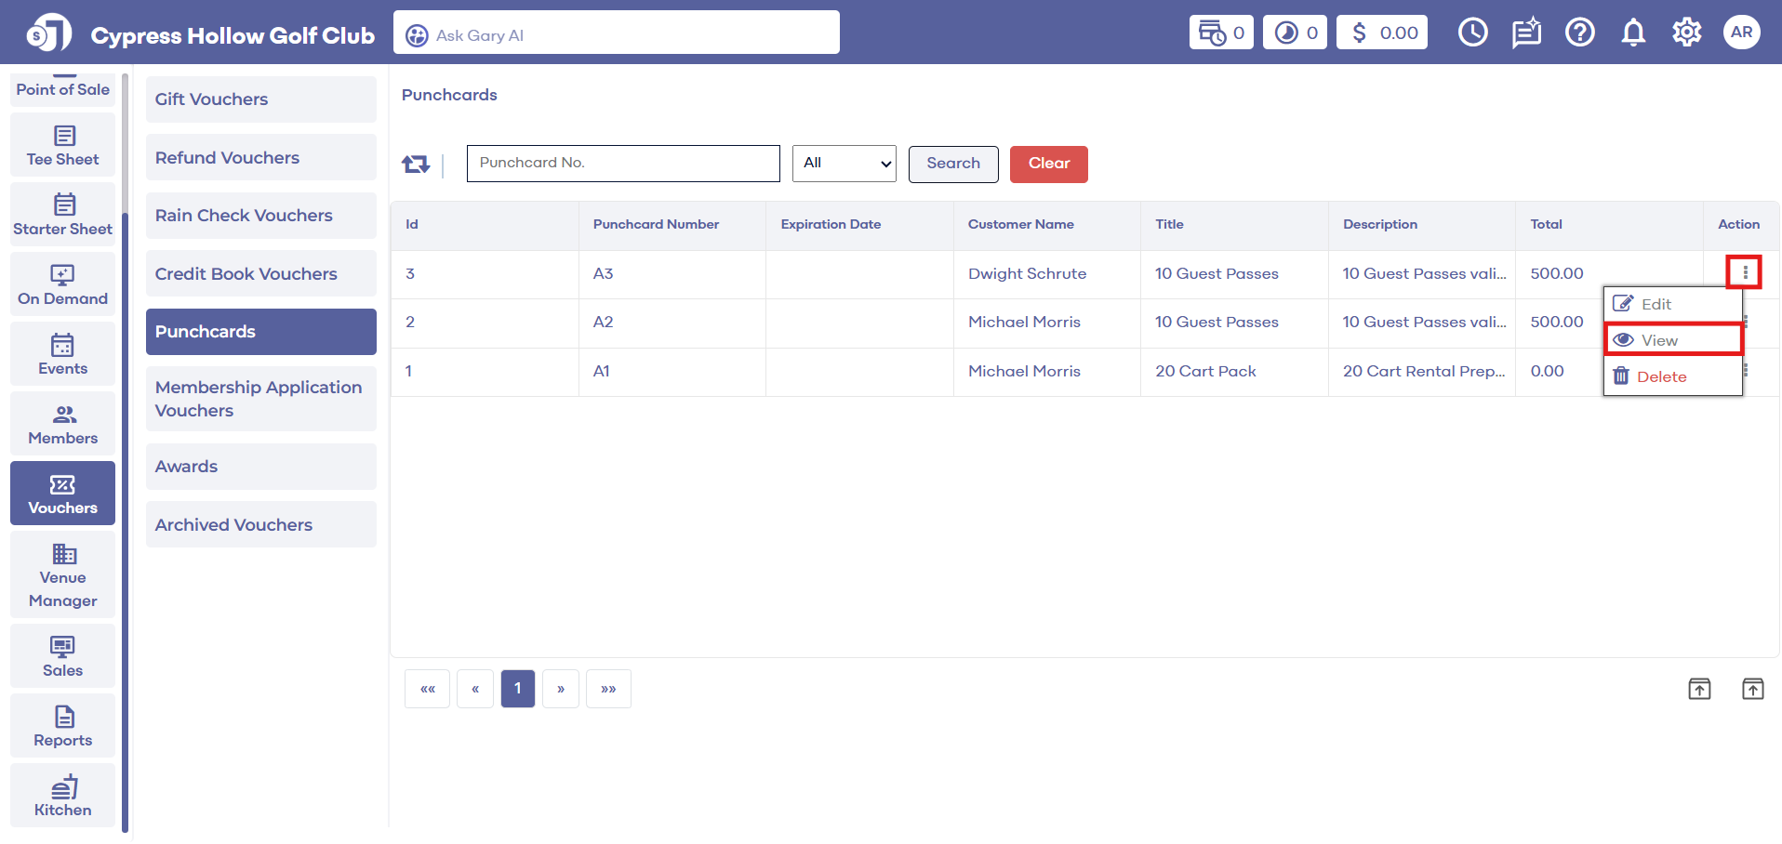The height and width of the screenshot is (844, 1782).
Task: Focus the Punchcard No. search field
Action: [x=622, y=164]
